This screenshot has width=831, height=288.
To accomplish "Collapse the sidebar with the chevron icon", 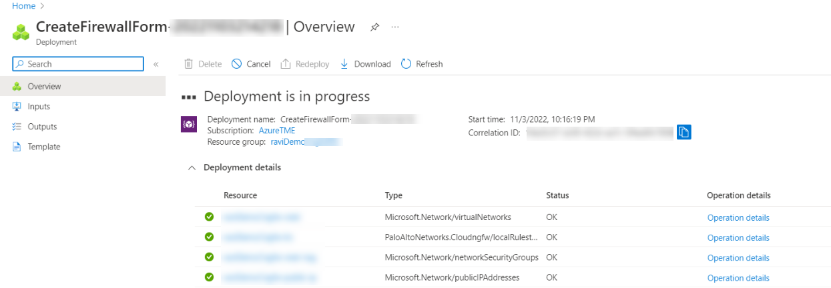I will (x=156, y=64).
